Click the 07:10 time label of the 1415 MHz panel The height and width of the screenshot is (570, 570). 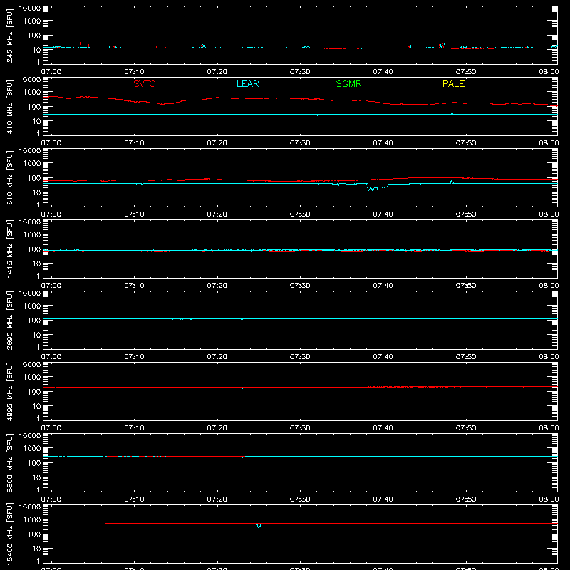(x=134, y=286)
